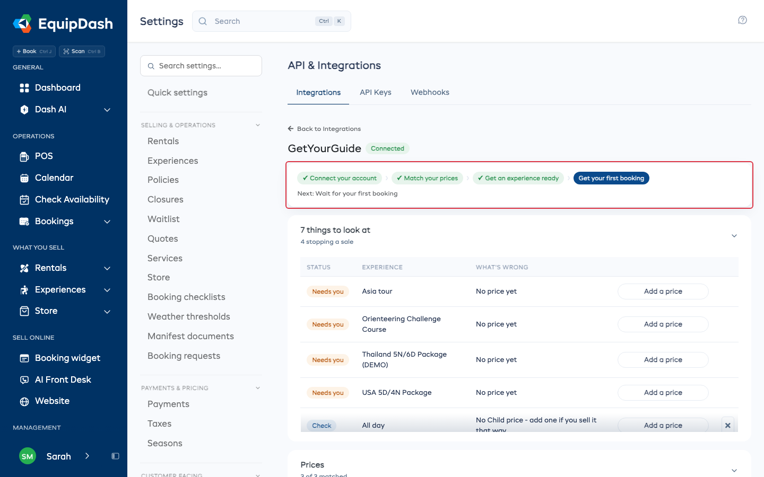The width and height of the screenshot is (764, 477).
Task: Click the Search settings input
Action: [201, 66]
